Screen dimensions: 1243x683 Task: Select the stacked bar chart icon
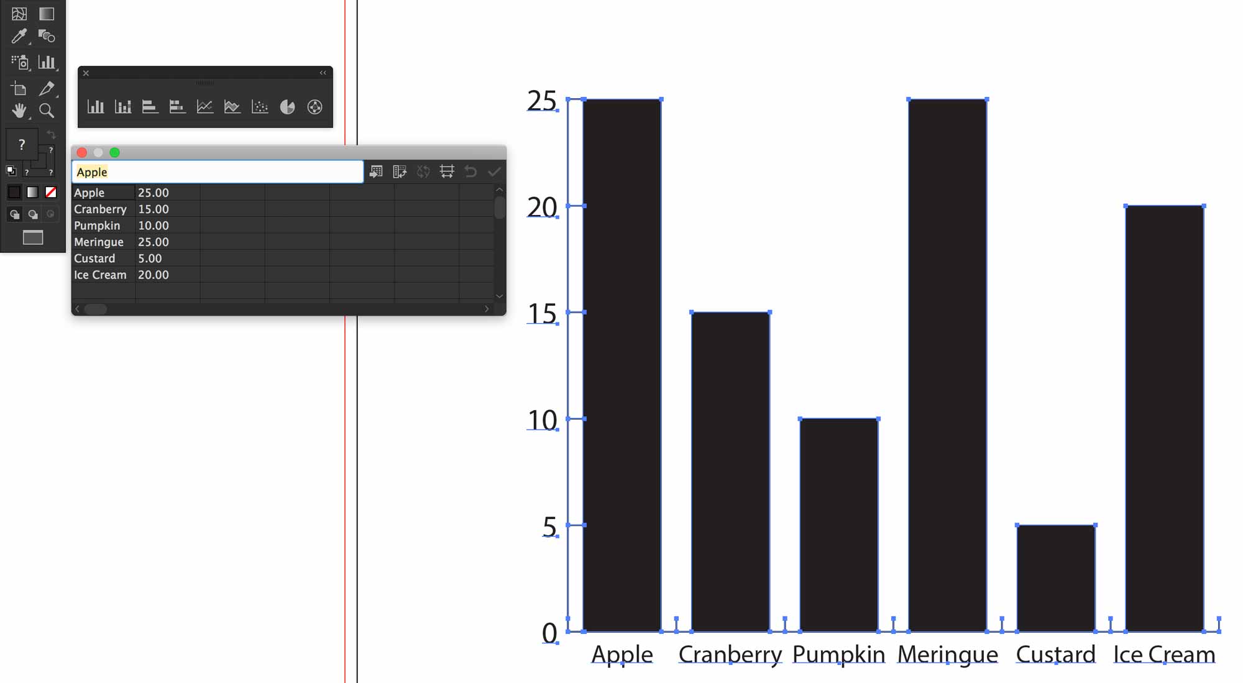[123, 107]
